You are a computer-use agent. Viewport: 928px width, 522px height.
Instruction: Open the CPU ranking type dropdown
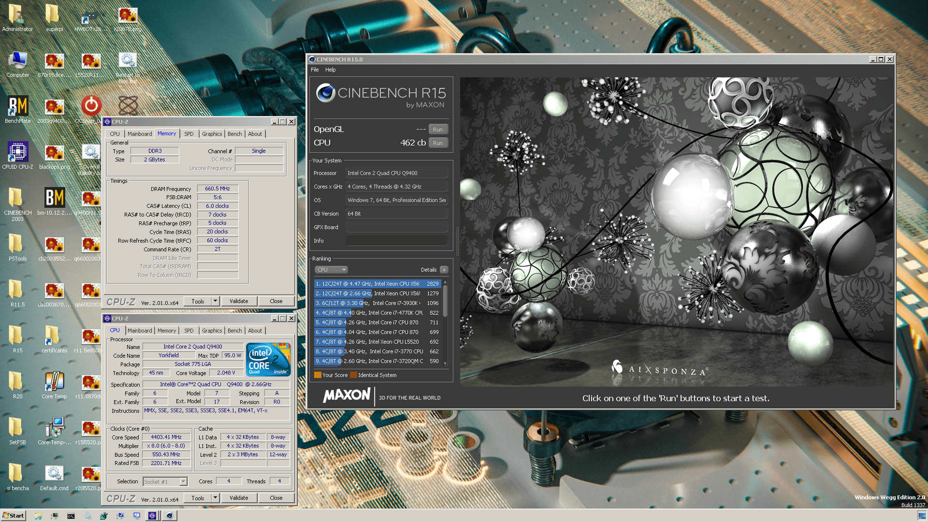click(x=331, y=270)
